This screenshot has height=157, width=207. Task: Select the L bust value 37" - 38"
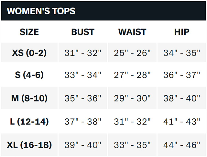83,122
